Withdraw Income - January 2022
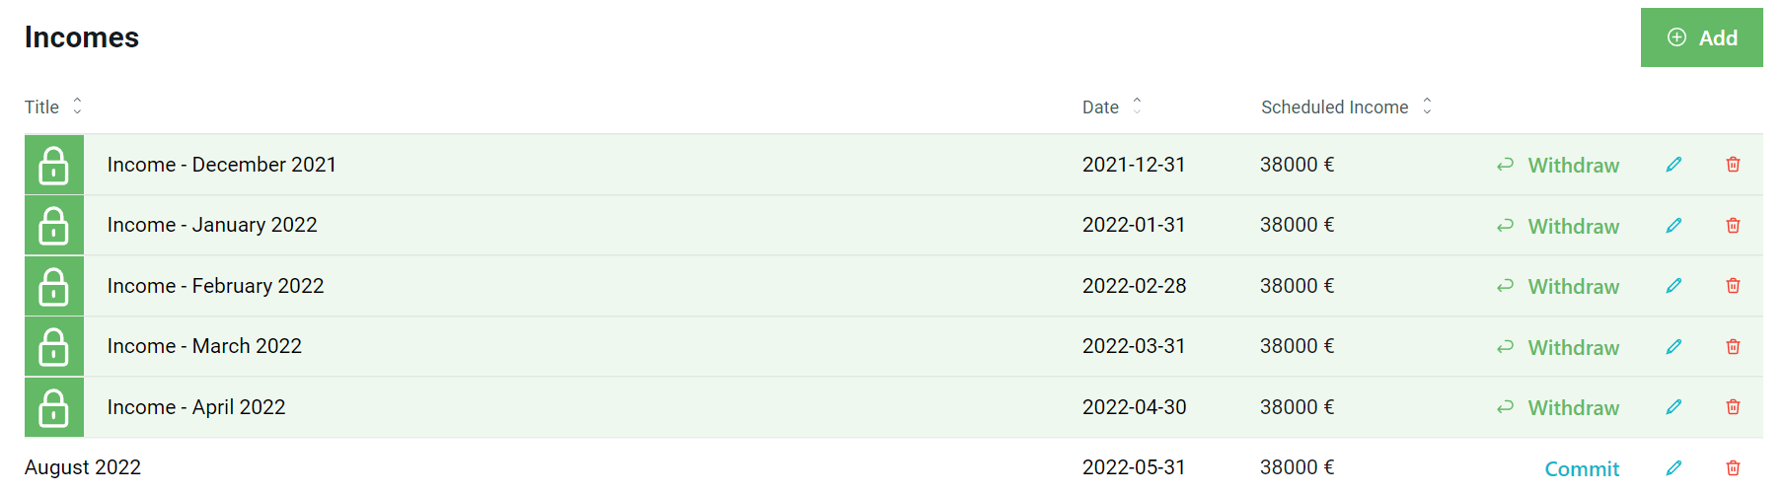Screen dimensions: 1785x494 pyautogui.click(x=1558, y=226)
